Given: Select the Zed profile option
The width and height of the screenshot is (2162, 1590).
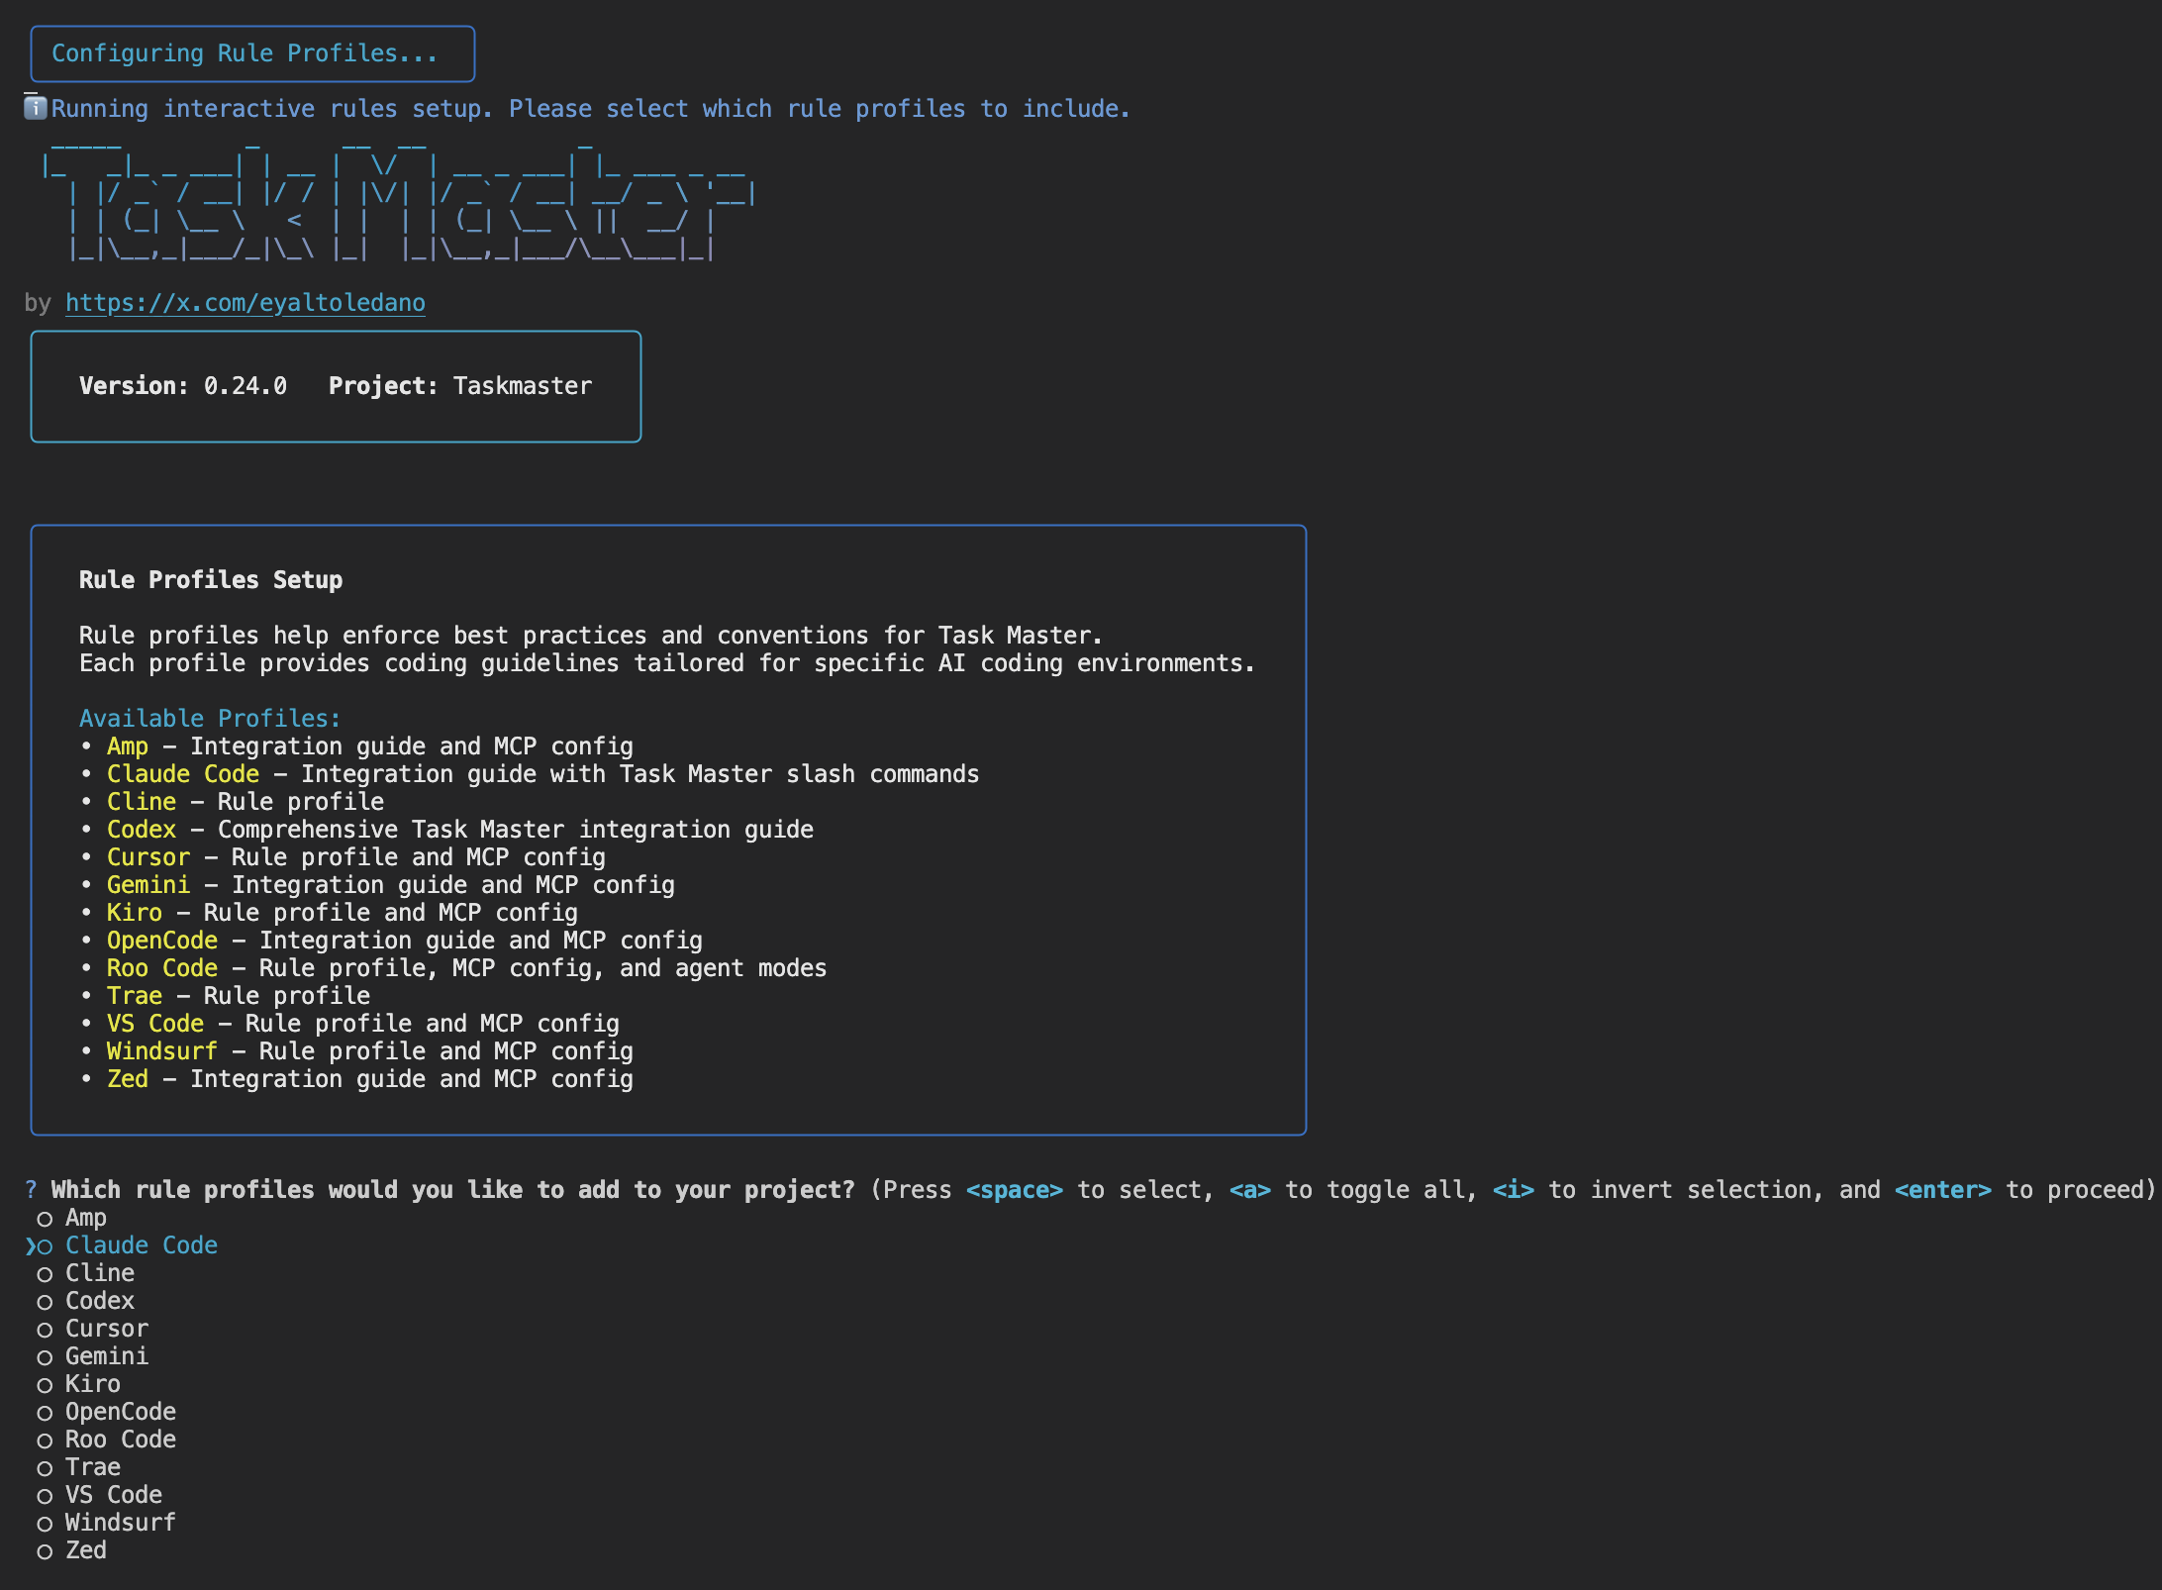Looking at the screenshot, I should (x=45, y=1551).
